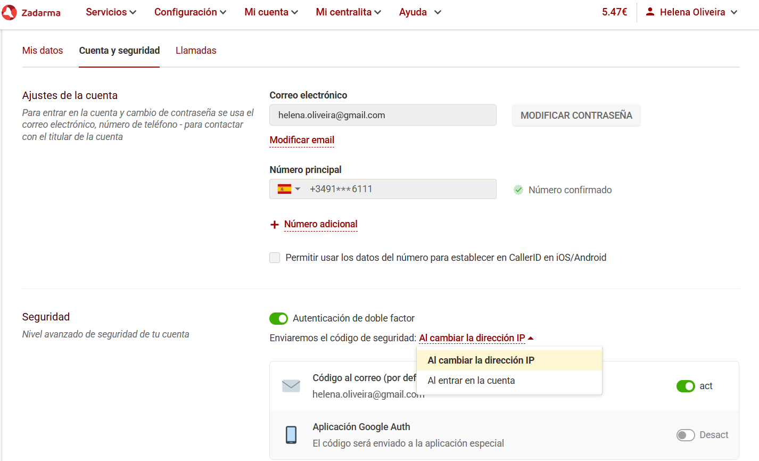Viewport: 759px width, 461px height.
Task: Go to the Llamadas tab
Action: pos(196,51)
